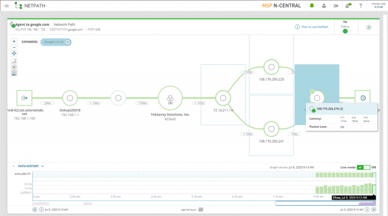Collapse the Path History triangle

tap(13, 166)
